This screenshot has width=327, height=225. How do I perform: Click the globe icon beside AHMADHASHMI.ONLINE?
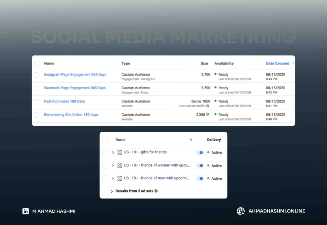(x=240, y=211)
